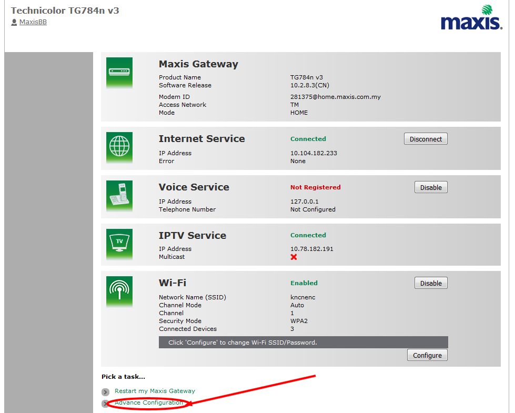Disable the Wi-Fi

coord(431,283)
